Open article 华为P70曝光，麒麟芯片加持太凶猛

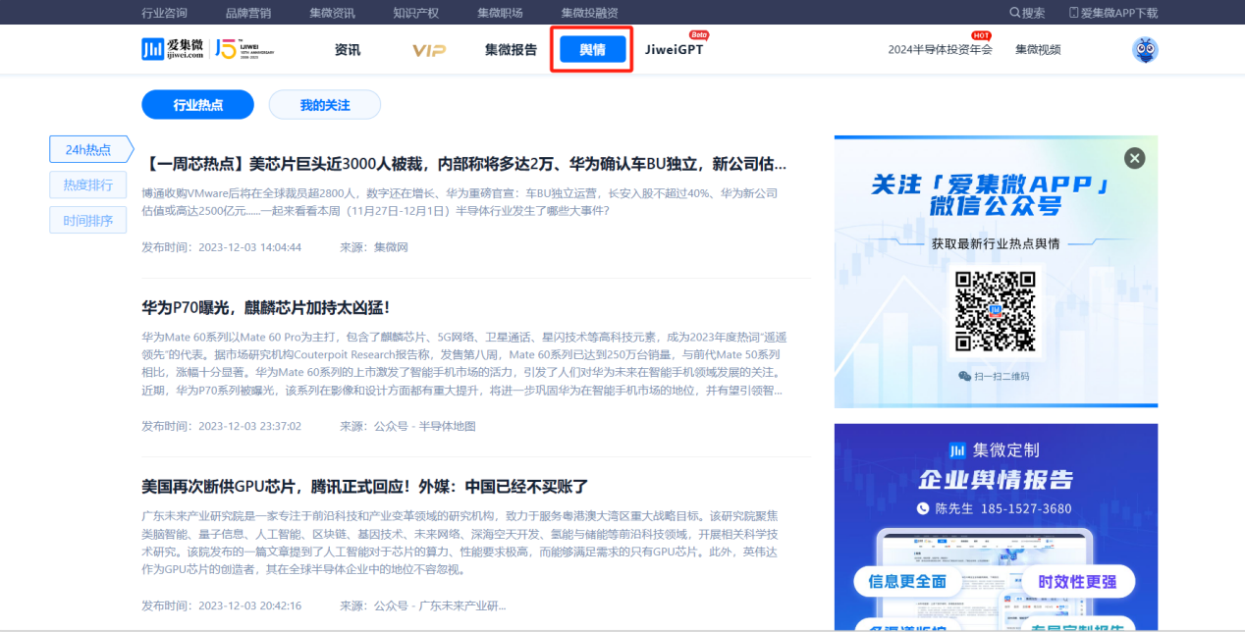tap(266, 307)
